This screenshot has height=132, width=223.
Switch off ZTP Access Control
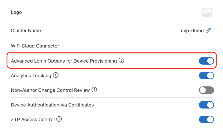coord(206,120)
